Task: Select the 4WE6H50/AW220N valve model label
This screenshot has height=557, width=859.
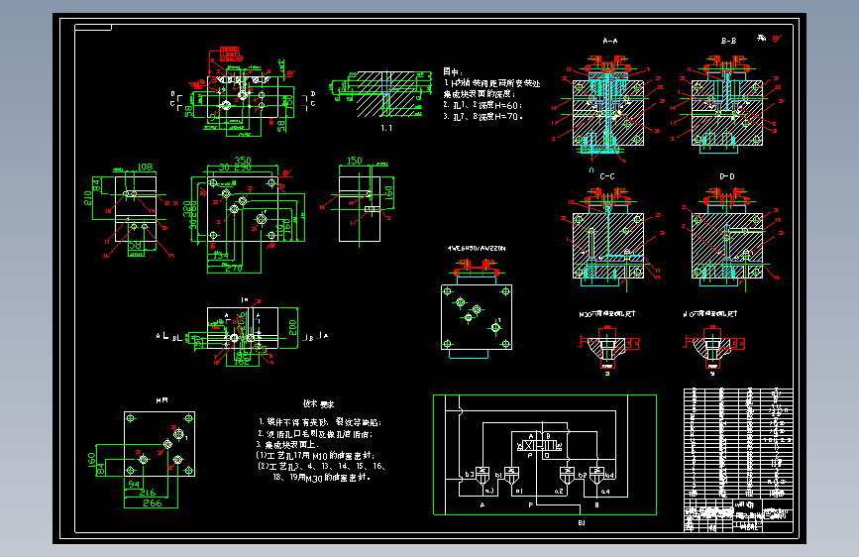Action: (476, 249)
